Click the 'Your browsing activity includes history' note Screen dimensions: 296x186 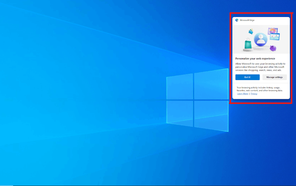260,89
